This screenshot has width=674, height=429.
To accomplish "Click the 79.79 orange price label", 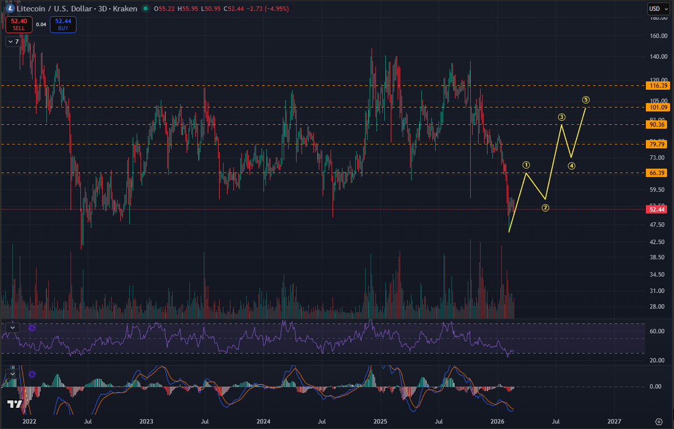I will click(x=657, y=144).
